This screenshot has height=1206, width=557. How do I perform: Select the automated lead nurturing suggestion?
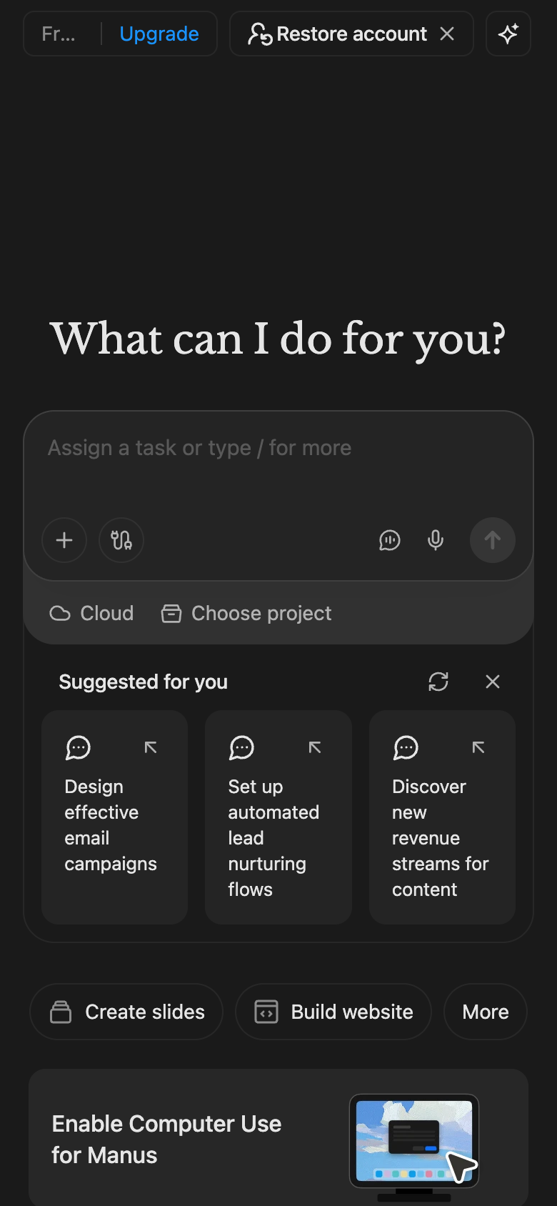(x=278, y=817)
